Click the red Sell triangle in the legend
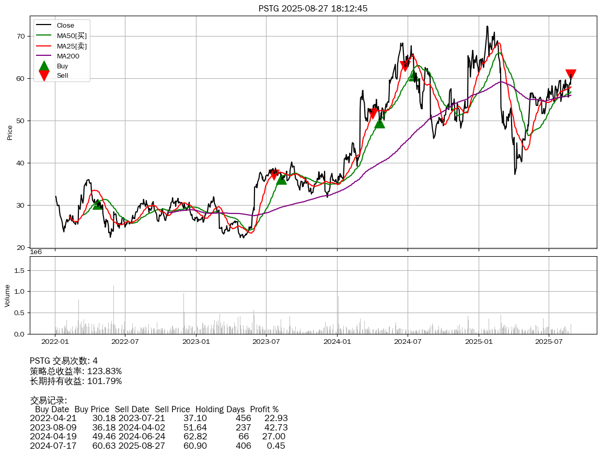602x455 pixels. pyautogui.click(x=44, y=76)
